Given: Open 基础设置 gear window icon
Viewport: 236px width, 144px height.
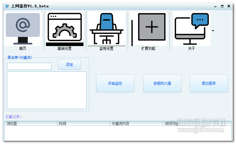Looking at the screenshot, I should click(x=65, y=29).
